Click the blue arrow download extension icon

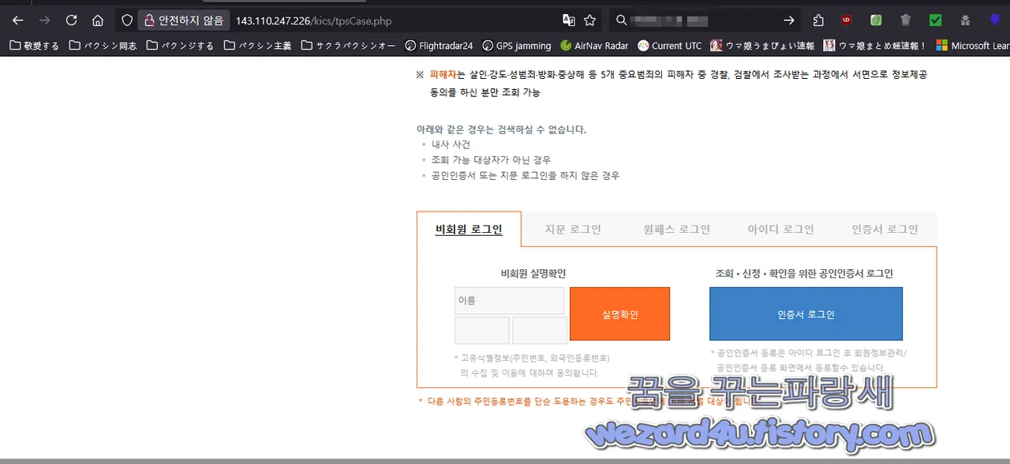992,21
